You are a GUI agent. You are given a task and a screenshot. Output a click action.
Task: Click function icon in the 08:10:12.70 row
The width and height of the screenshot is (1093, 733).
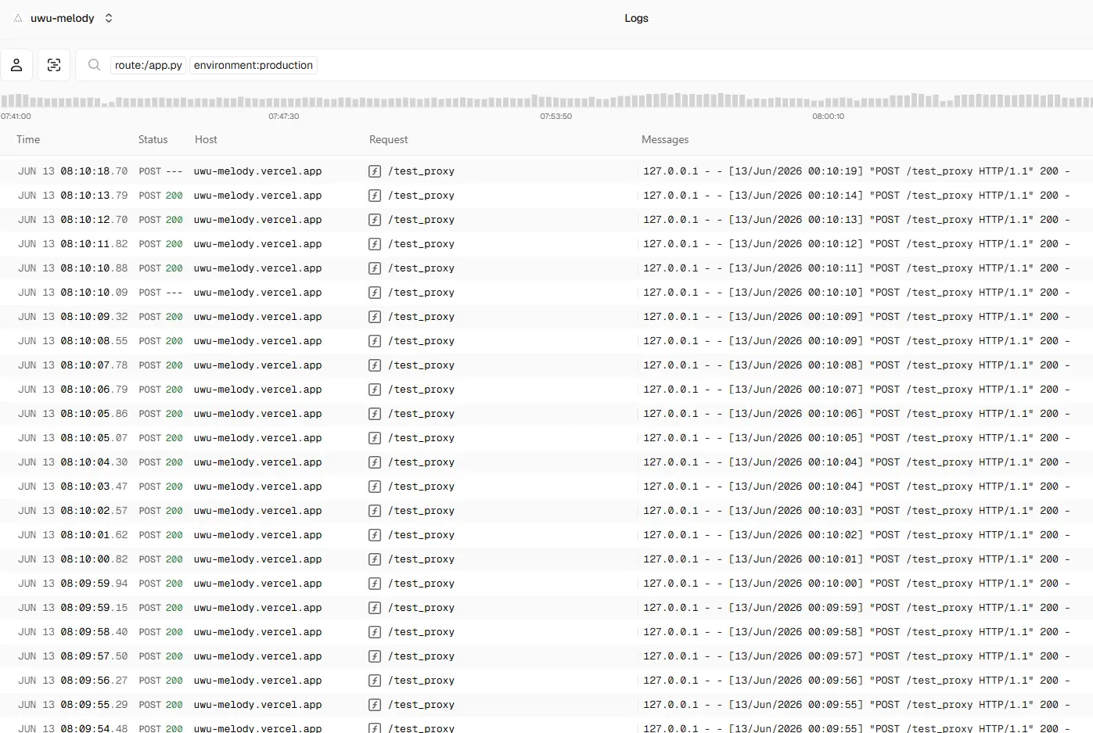click(375, 220)
